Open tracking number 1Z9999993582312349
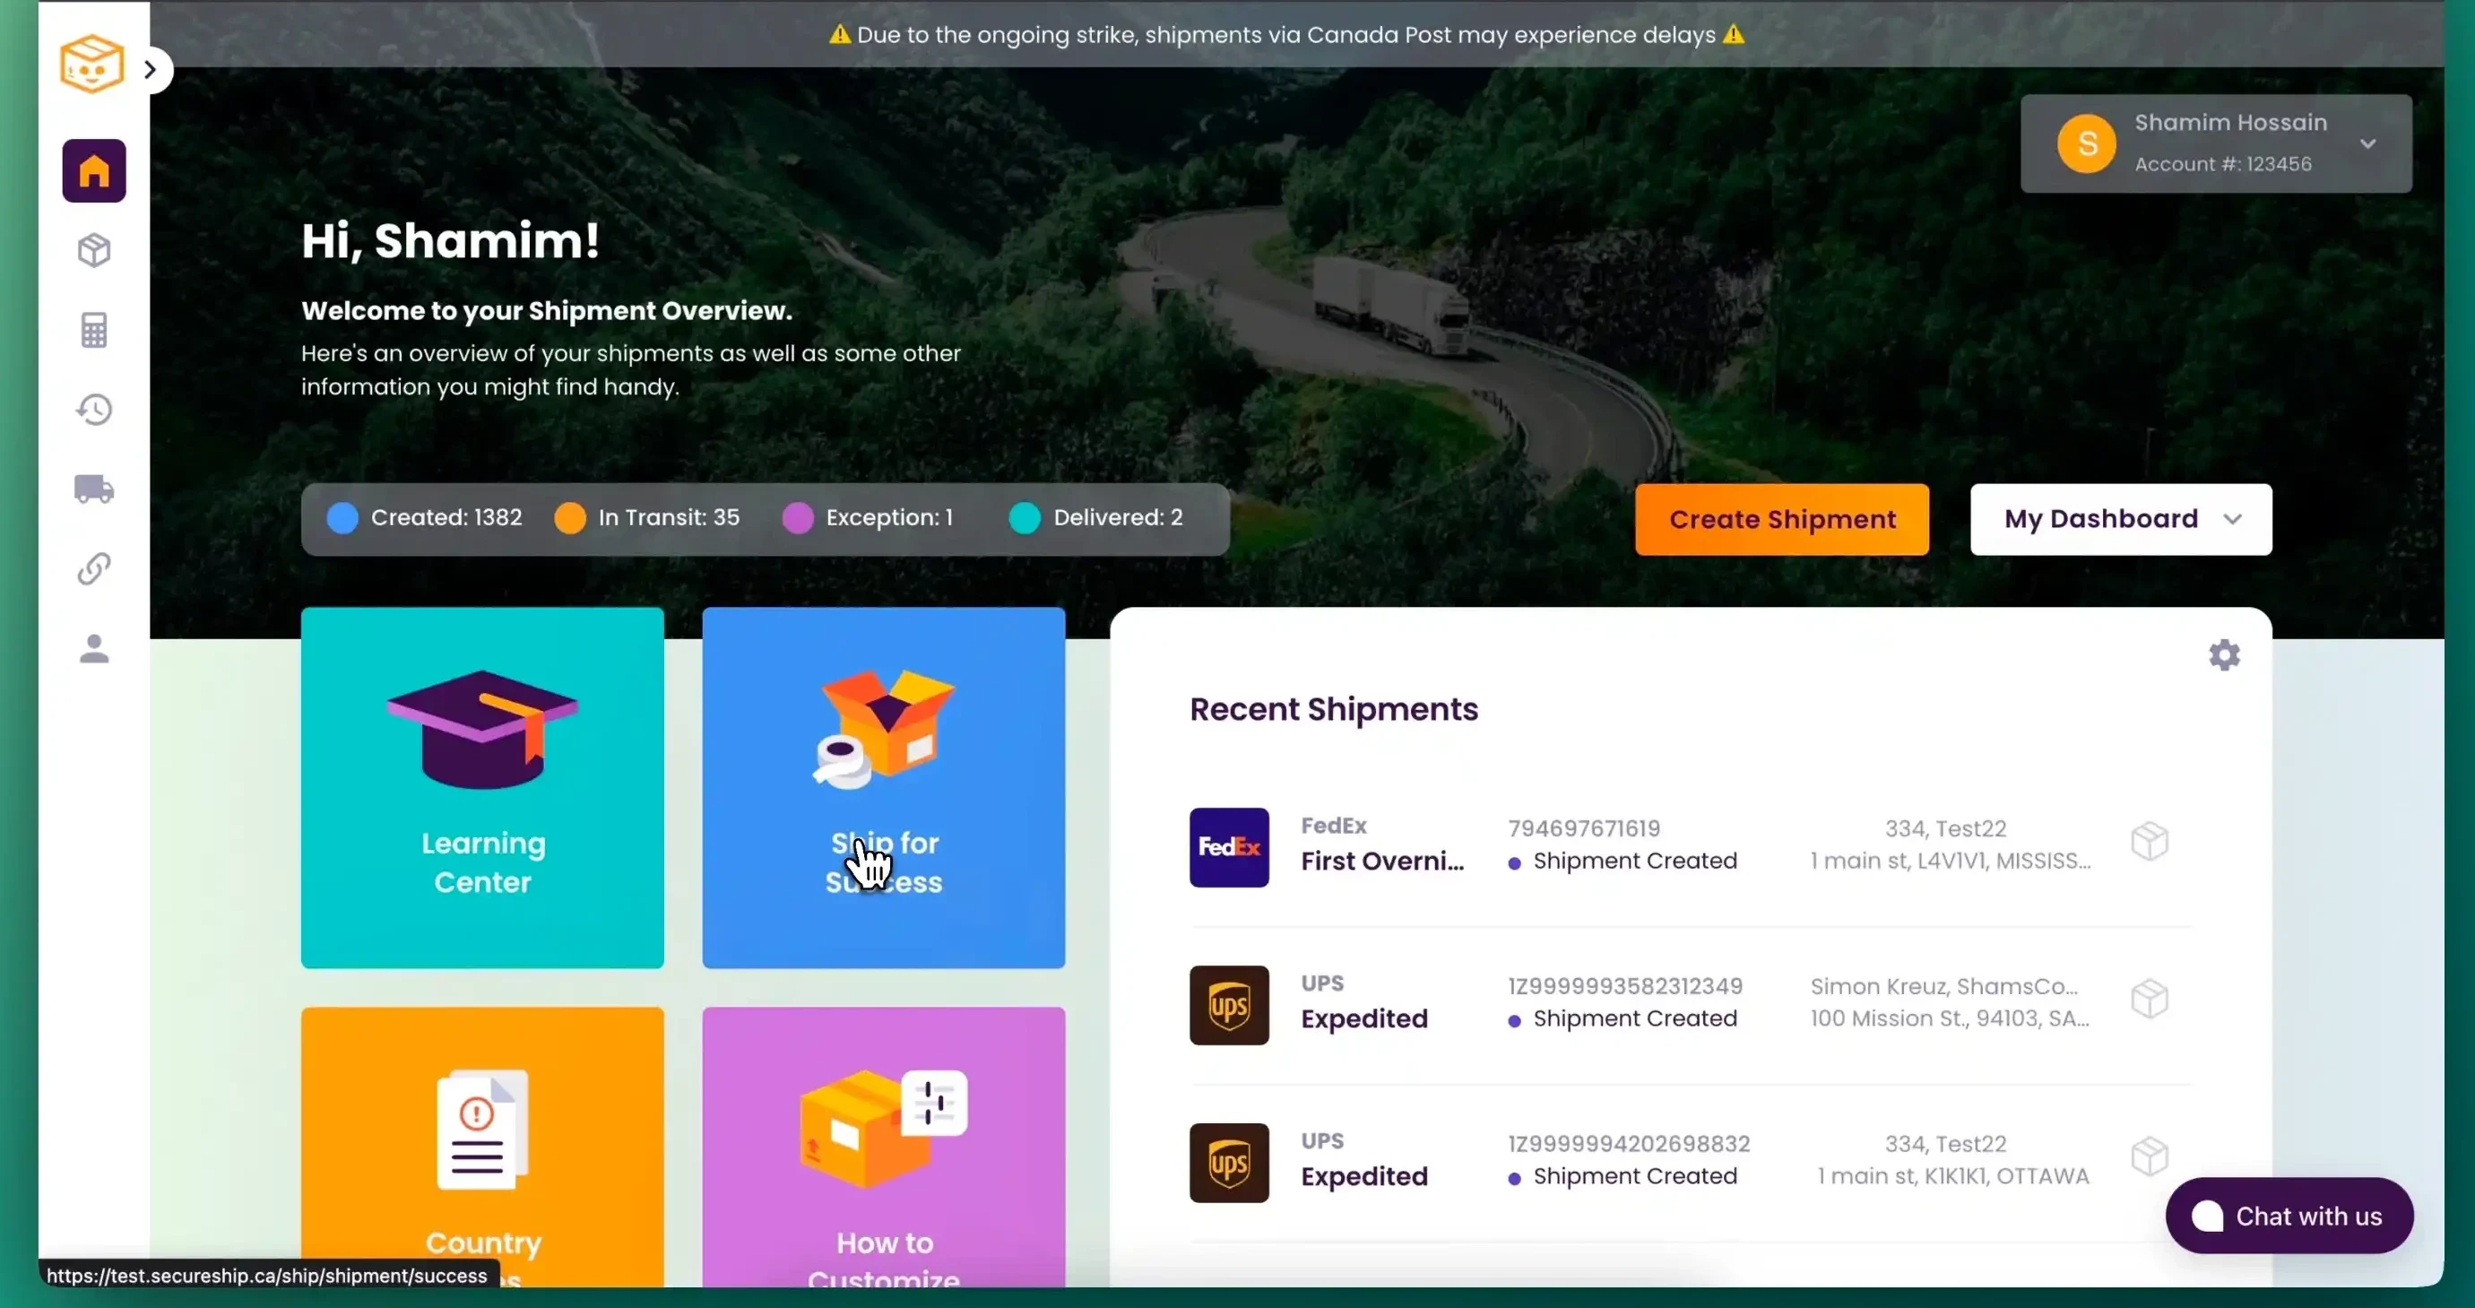Screen dimensions: 2475x1308 pos(1624,986)
